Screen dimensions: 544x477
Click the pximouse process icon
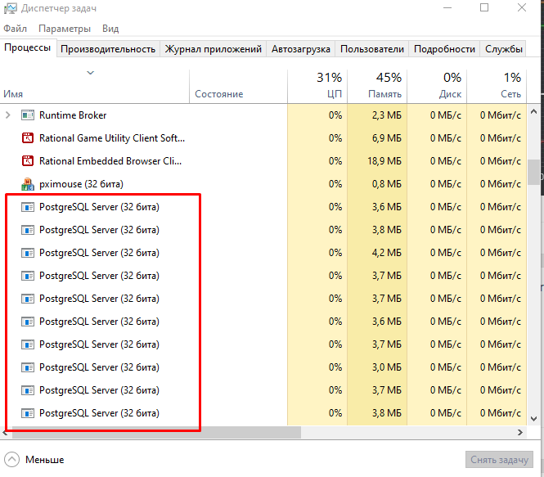28,184
